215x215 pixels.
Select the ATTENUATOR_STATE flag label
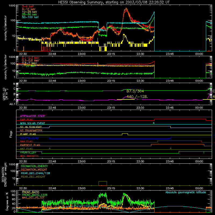33,116
